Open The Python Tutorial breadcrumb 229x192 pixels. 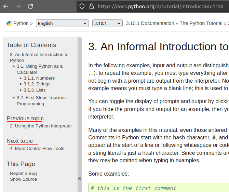201,23
